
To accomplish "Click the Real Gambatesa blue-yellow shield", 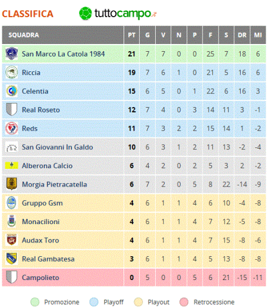I will coord(11,259).
